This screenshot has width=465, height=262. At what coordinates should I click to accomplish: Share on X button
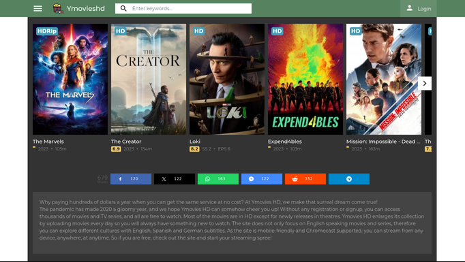(175, 179)
